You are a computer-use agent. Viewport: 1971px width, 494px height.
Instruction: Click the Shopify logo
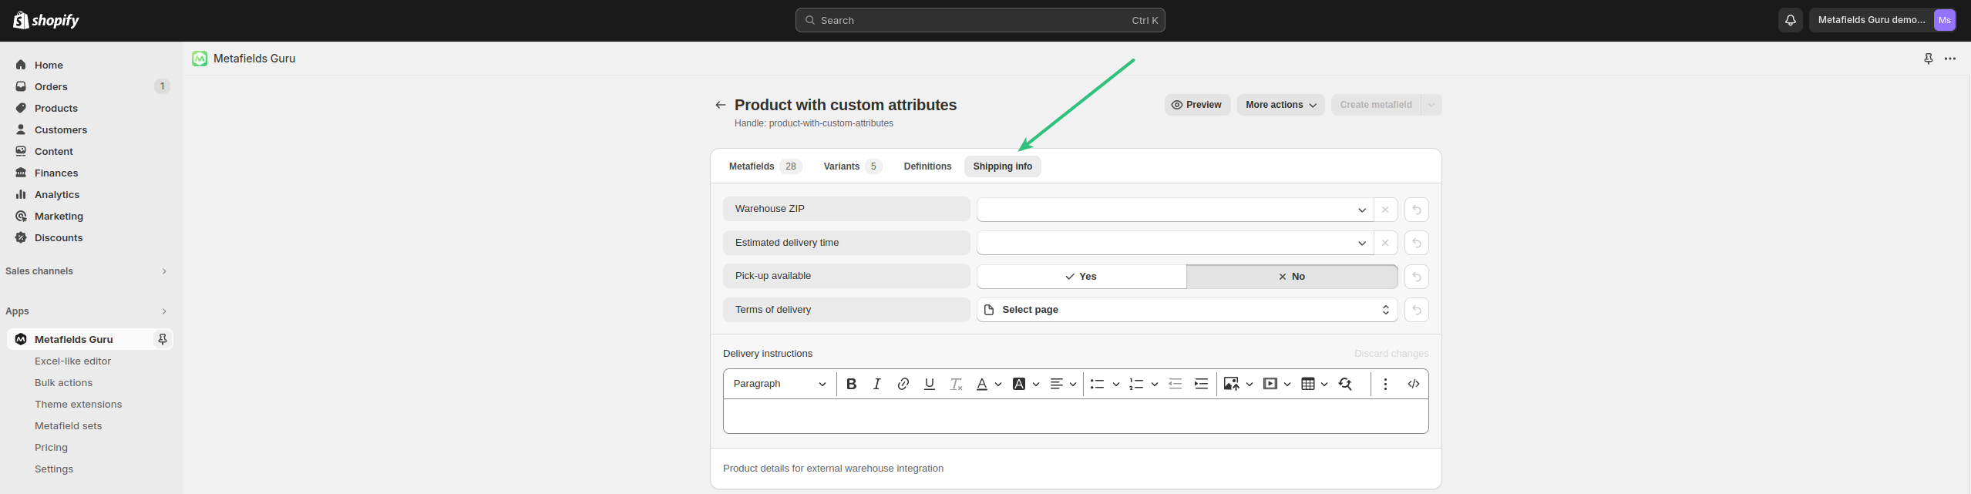click(46, 20)
